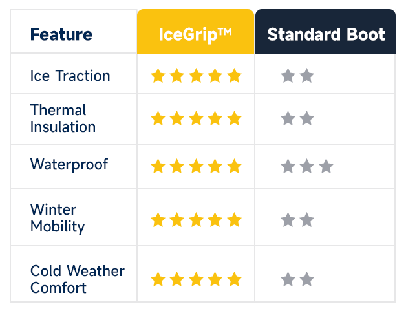
Task: Click first gold star in Ice Traction row
Action: (158, 76)
